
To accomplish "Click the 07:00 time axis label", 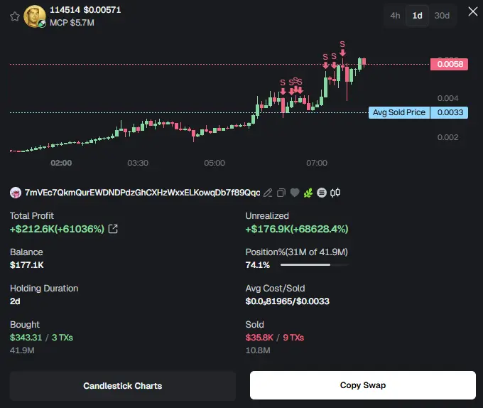I will click(317, 163).
